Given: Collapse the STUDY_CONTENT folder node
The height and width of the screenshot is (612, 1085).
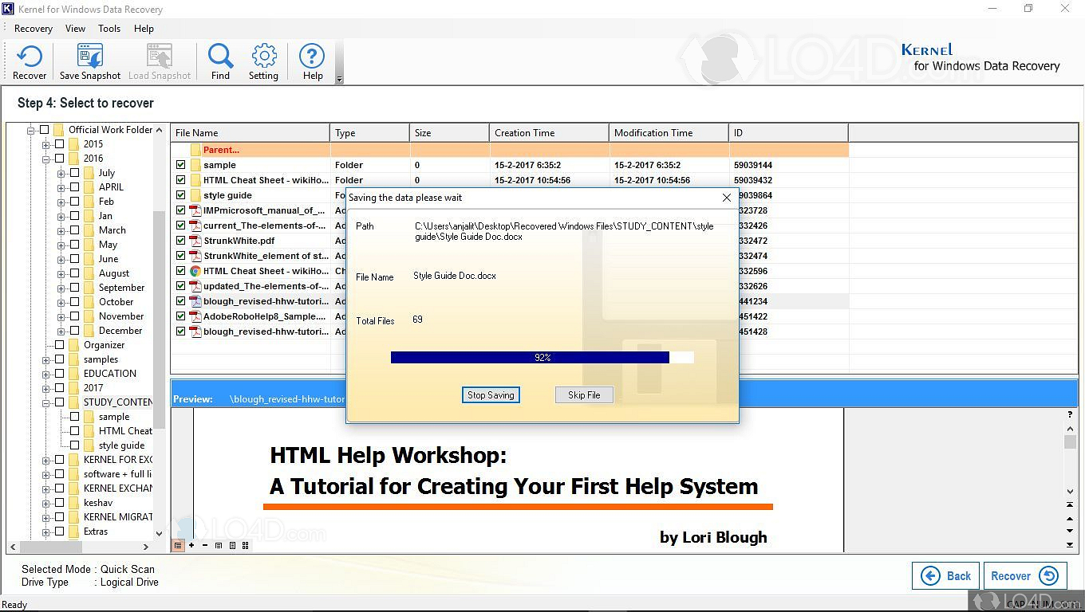Looking at the screenshot, I should (x=45, y=402).
